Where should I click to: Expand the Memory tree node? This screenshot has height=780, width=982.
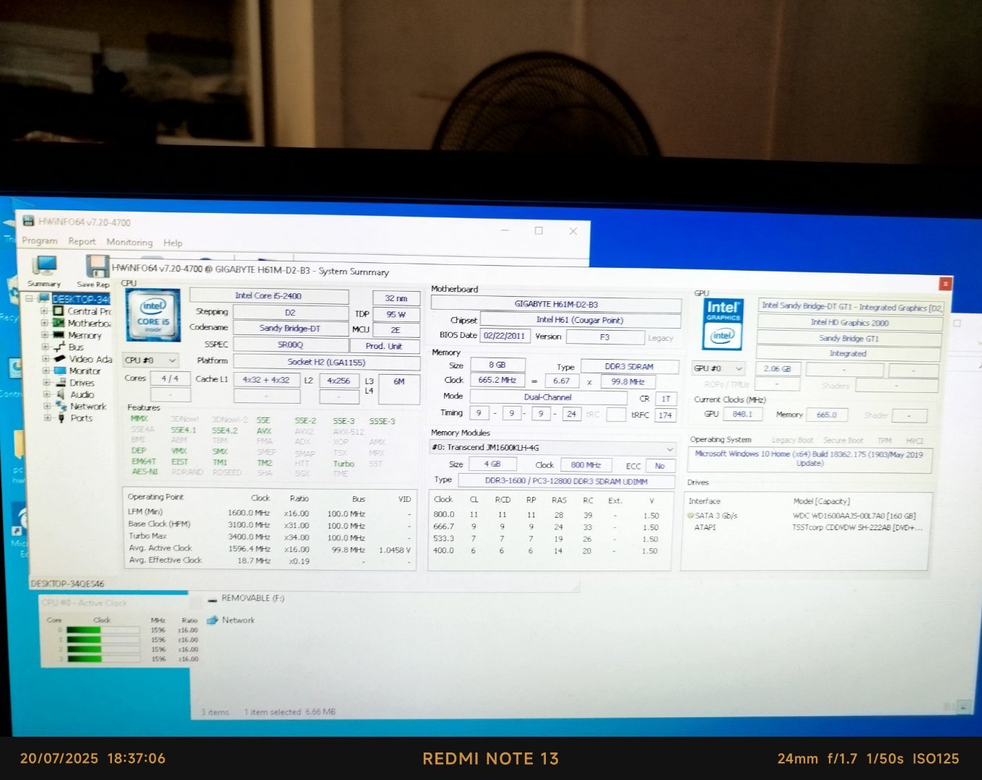pyautogui.click(x=44, y=335)
